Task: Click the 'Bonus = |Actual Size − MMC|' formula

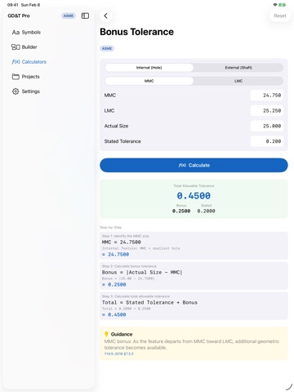Action: pyautogui.click(x=142, y=272)
